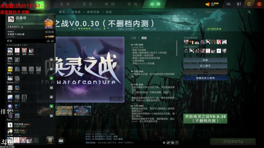Click the search magnifier icon
This screenshot has height=148, width=264.
[x=249, y=12]
